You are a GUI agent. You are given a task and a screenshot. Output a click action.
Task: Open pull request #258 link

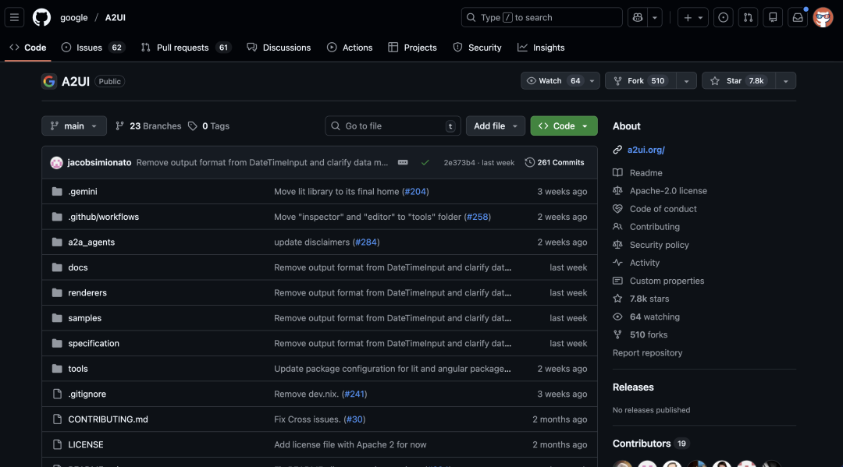(x=478, y=217)
